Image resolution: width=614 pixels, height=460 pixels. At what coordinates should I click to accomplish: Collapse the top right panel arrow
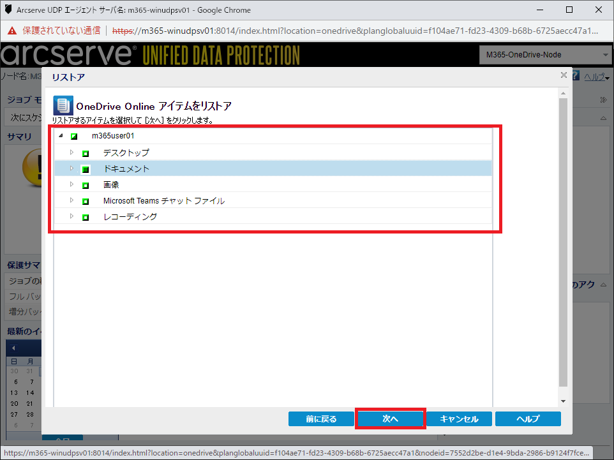(603, 118)
